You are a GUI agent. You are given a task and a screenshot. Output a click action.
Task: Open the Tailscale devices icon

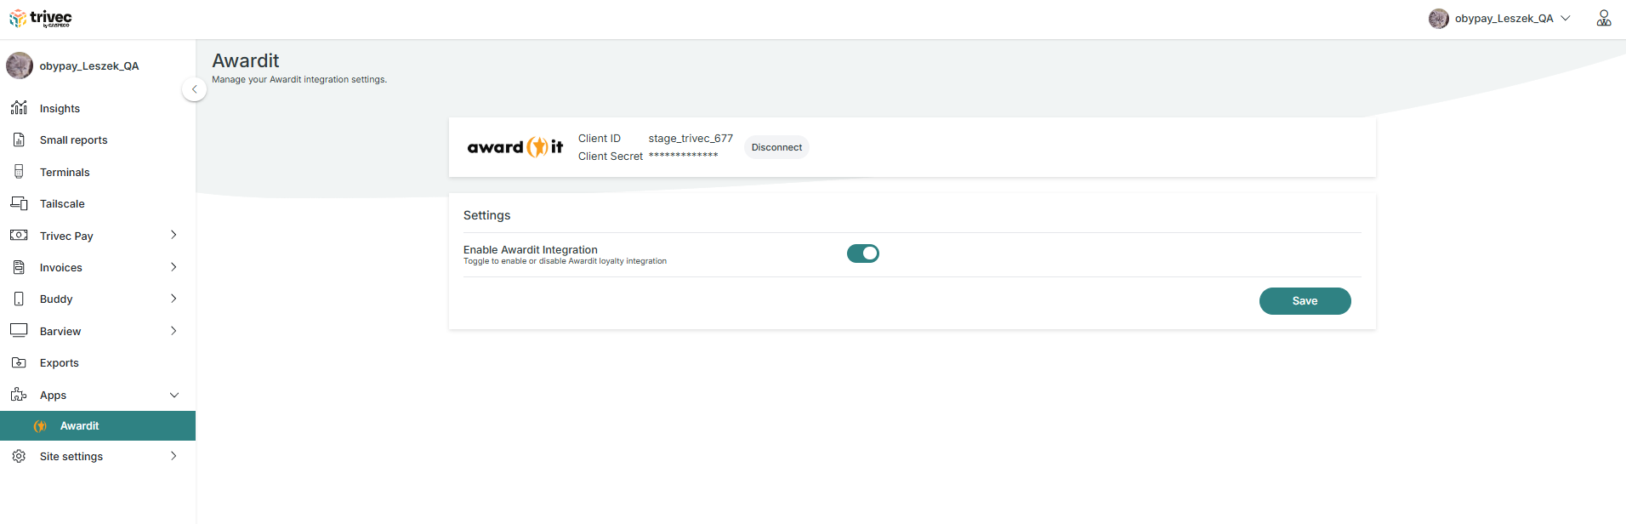[x=19, y=203]
